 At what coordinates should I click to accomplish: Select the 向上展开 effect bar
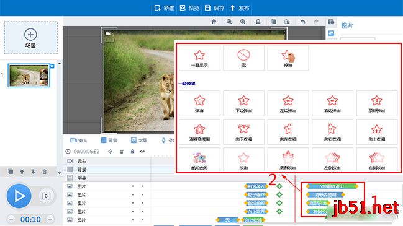click(256, 211)
